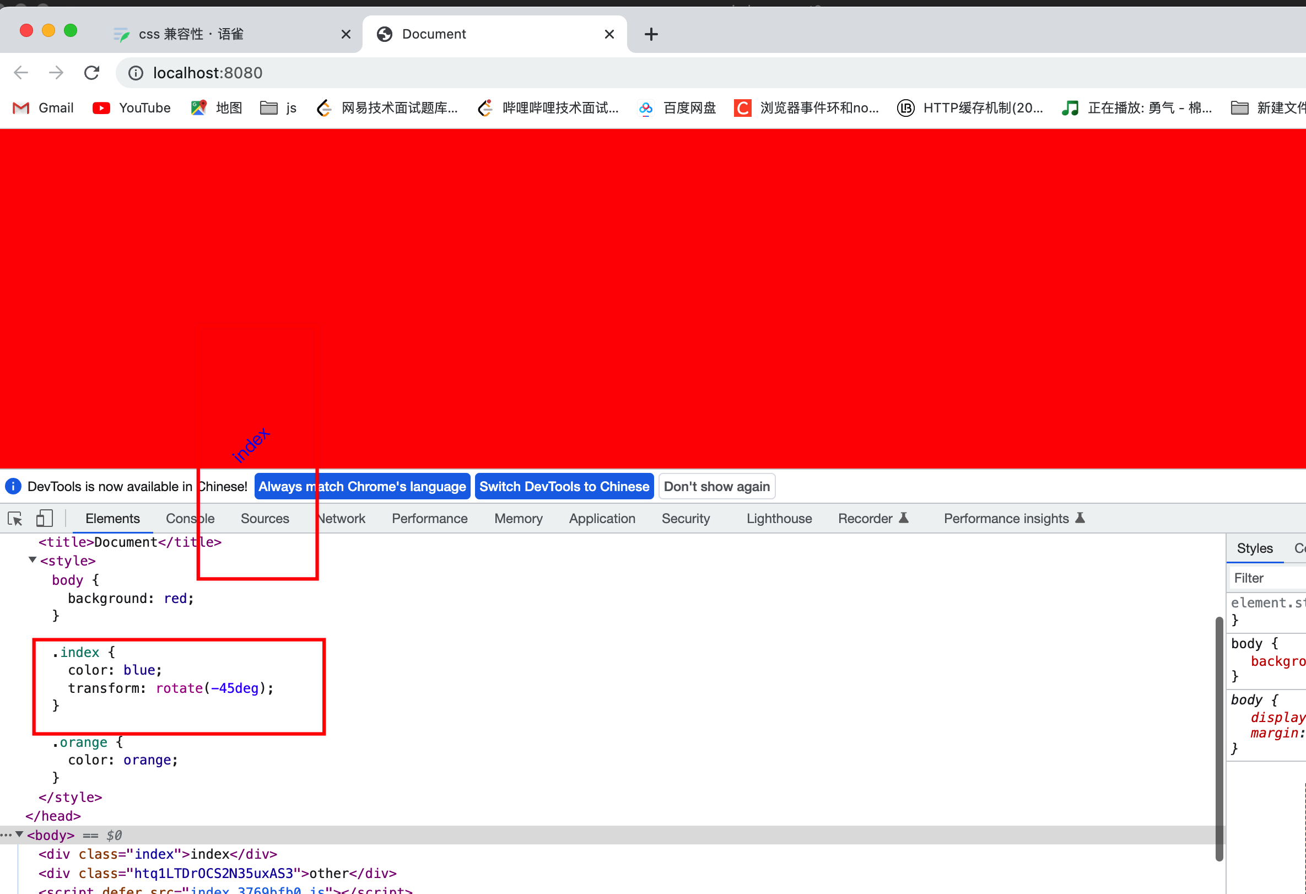This screenshot has height=894, width=1306.
Task: Open the Lighthouse tab
Action: click(x=779, y=519)
